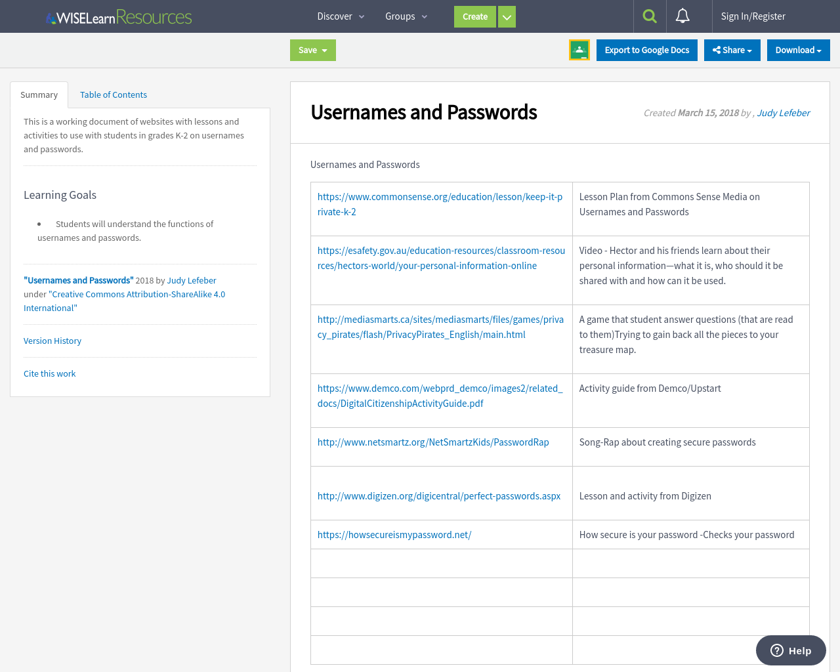Click the green Create button
Screen dimensions: 840x672
[x=474, y=16]
